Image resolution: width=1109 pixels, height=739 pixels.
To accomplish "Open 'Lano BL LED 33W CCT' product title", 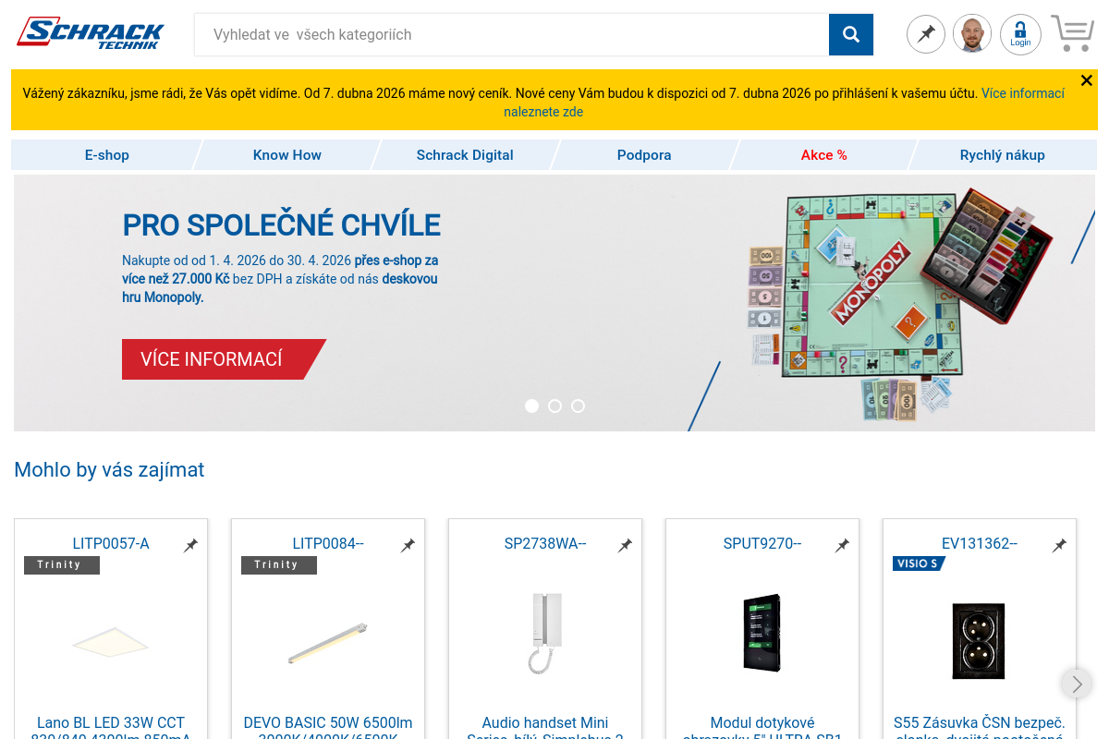I will click(111, 722).
